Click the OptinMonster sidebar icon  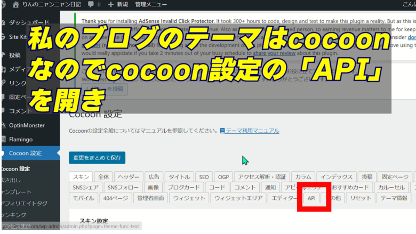4,125
